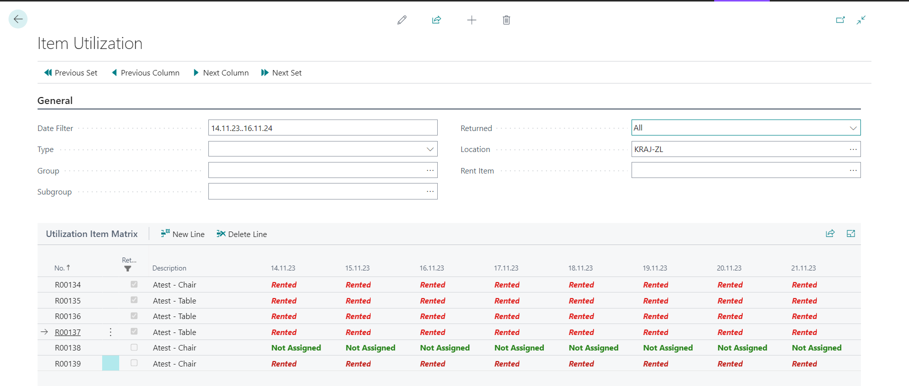Click Atest - Table description of R00136
Viewport: 909px width, 386px height.
coord(174,316)
